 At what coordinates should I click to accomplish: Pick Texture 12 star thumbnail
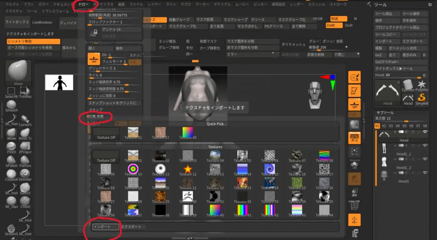(188, 170)
